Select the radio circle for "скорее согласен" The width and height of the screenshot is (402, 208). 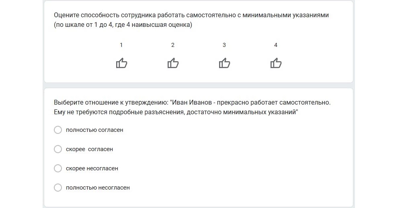pyautogui.click(x=58, y=149)
